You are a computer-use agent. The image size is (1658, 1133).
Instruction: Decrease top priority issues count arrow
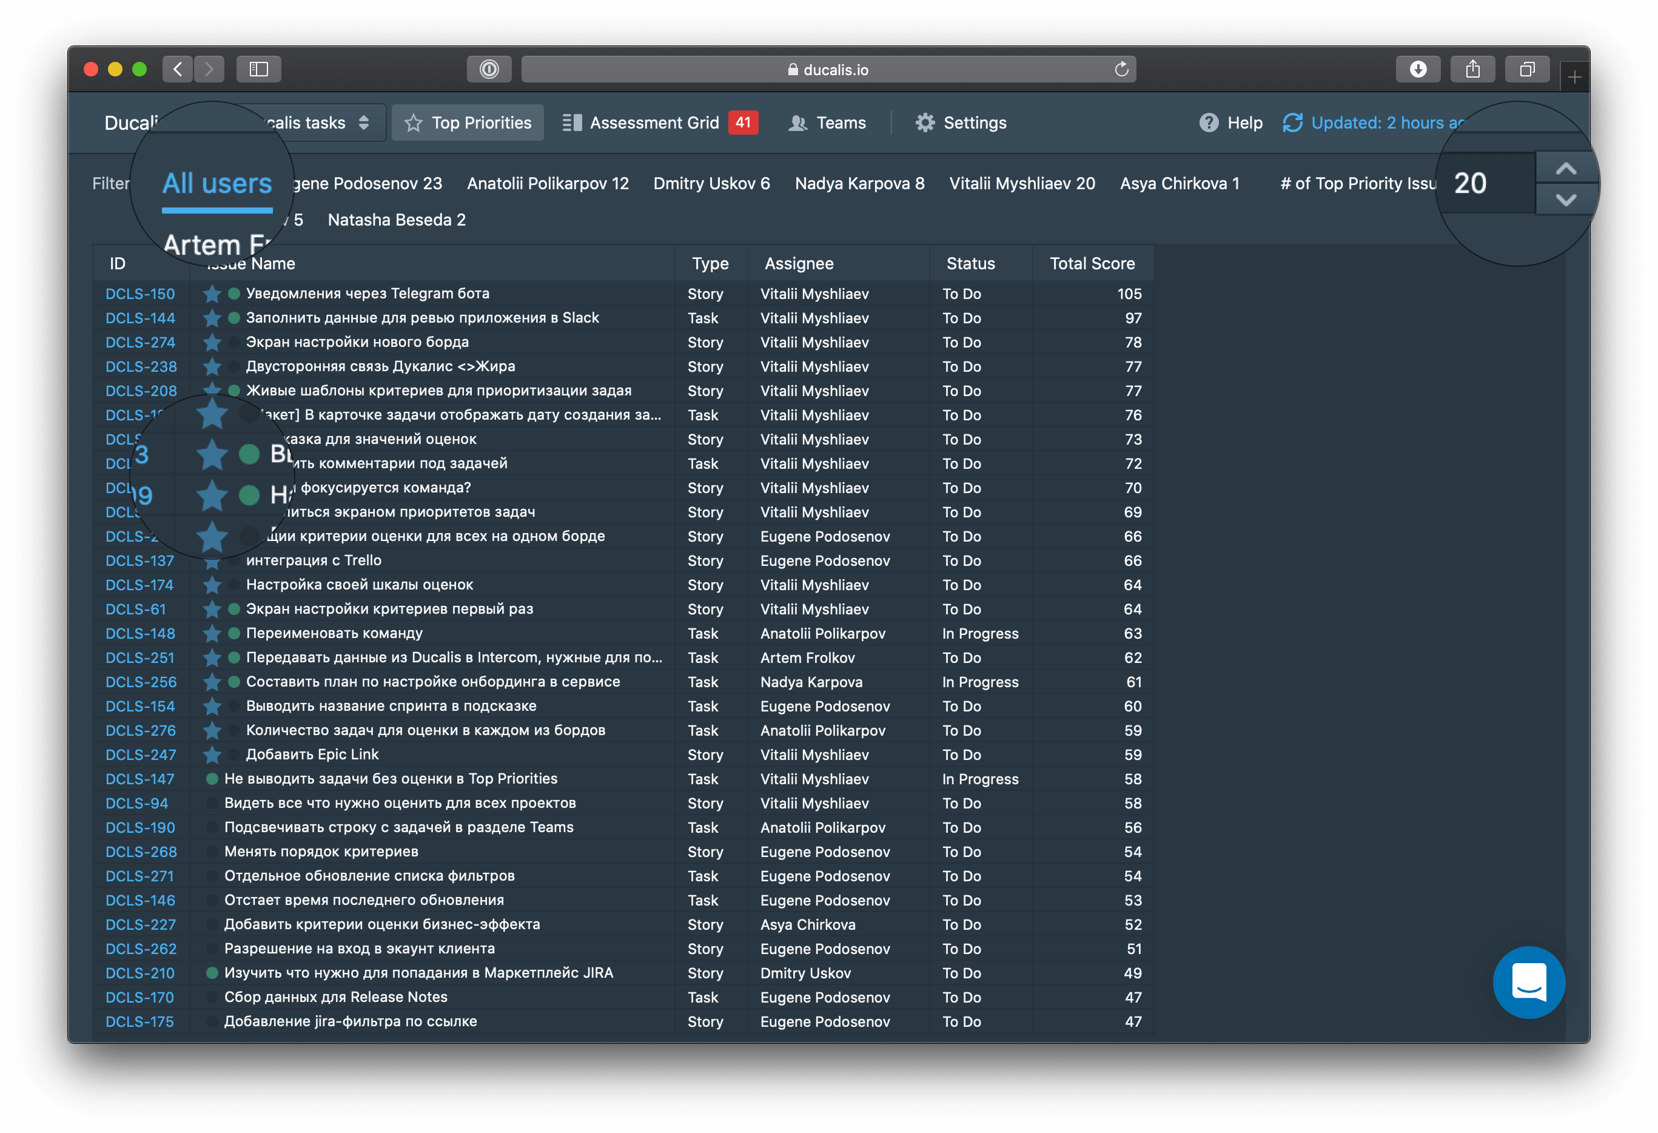point(1565,200)
